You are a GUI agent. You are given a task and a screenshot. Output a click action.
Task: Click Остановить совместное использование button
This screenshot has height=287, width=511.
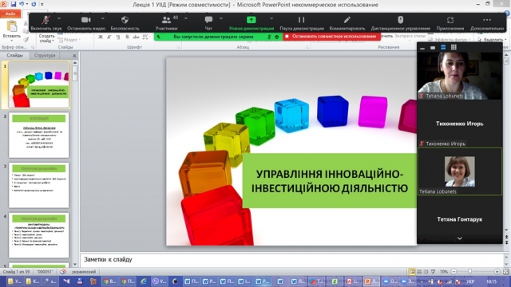pos(331,37)
